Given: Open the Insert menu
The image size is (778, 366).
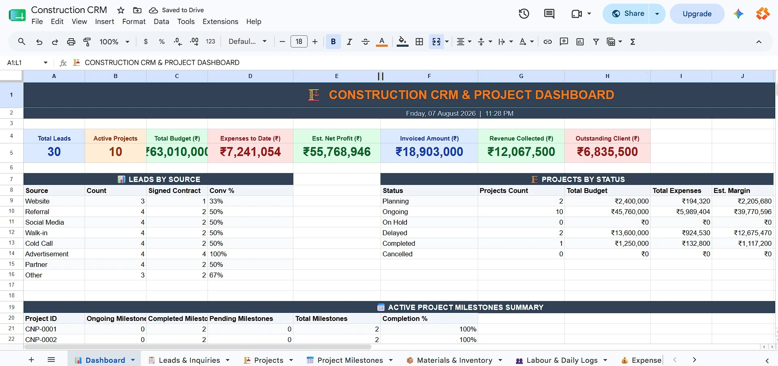Looking at the screenshot, I should (105, 22).
